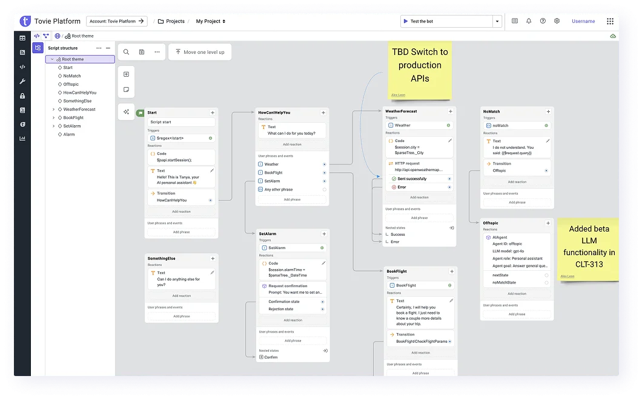This screenshot has height=399, width=642.
Task: Open the AI sparkle assistant tool
Action: click(126, 112)
